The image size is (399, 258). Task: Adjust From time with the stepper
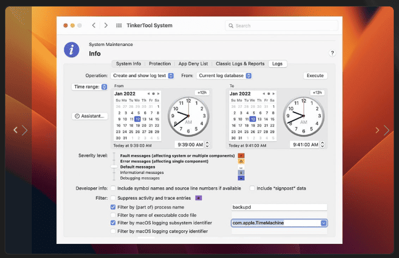coord(207,145)
